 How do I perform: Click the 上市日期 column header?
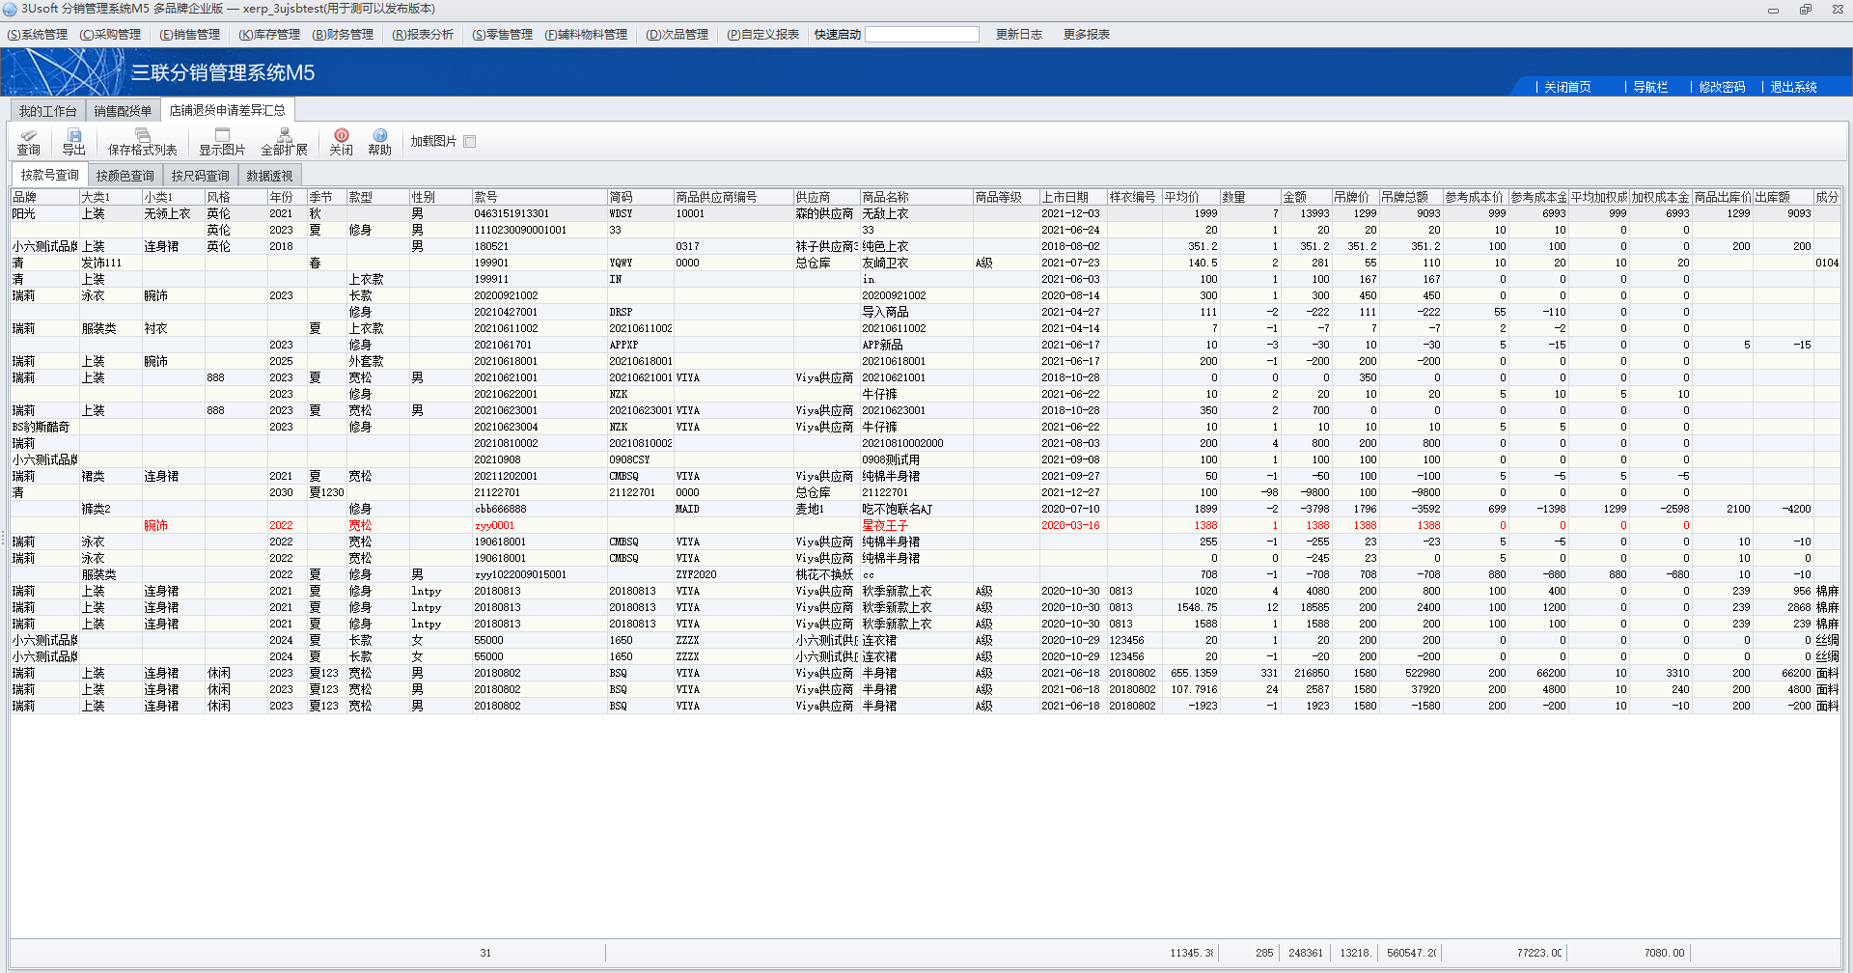click(x=1073, y=197)
